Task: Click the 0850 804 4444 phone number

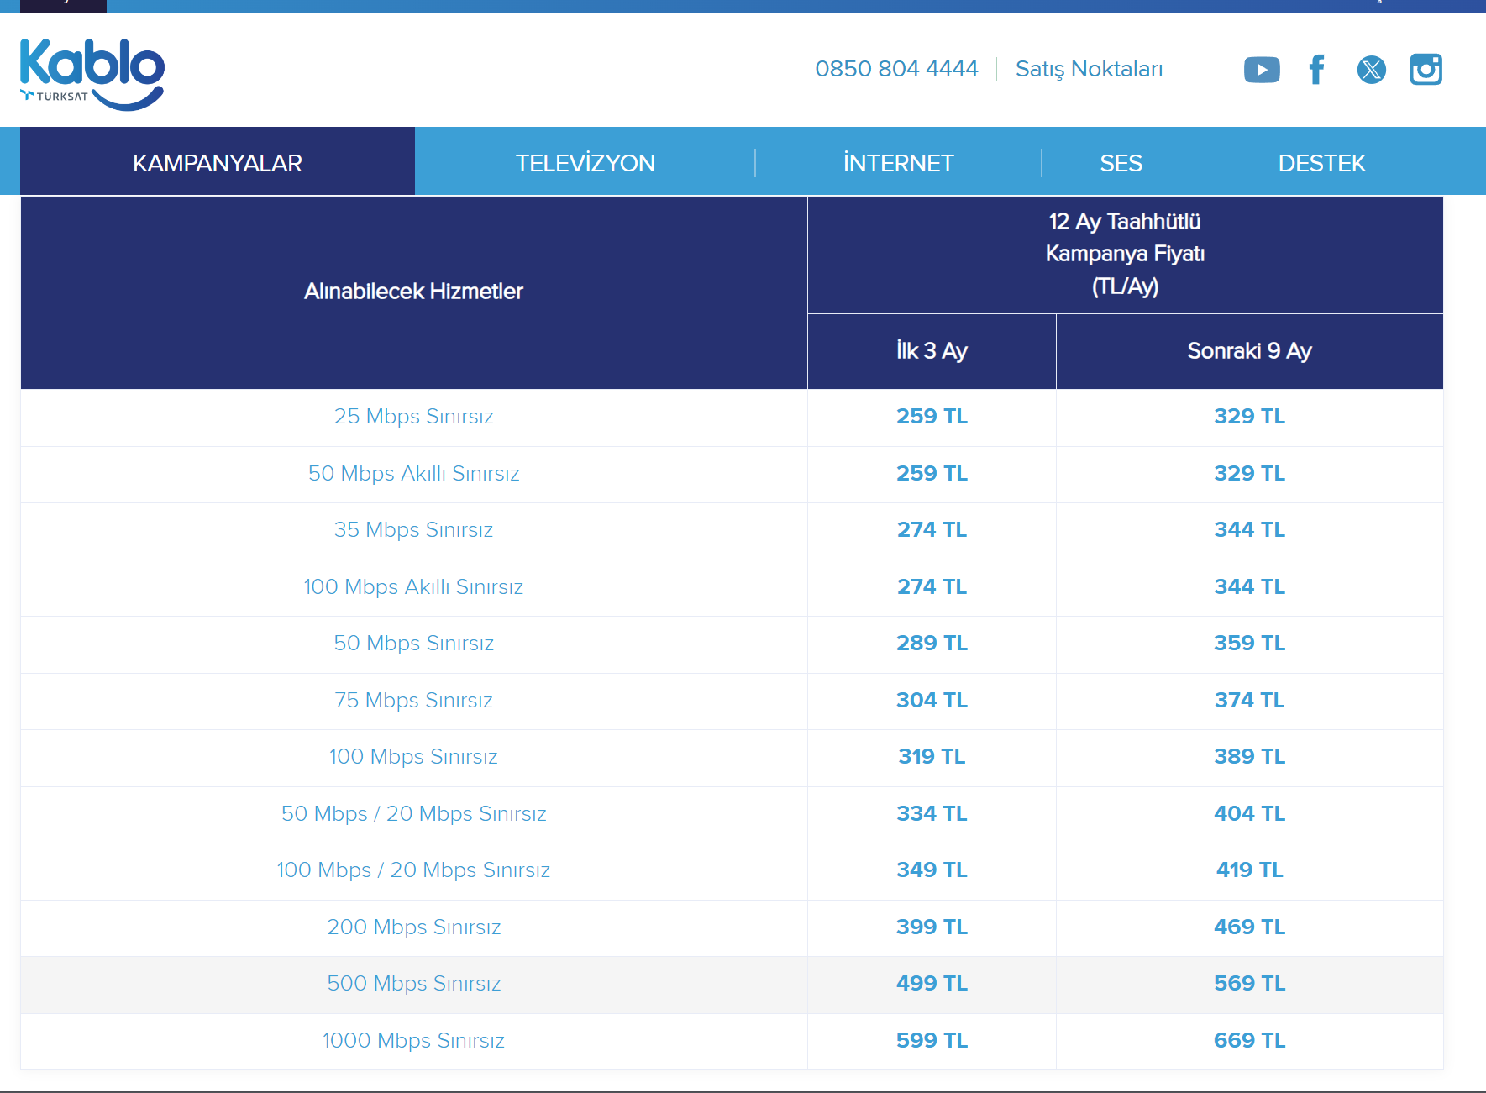Action: point(896,69)
